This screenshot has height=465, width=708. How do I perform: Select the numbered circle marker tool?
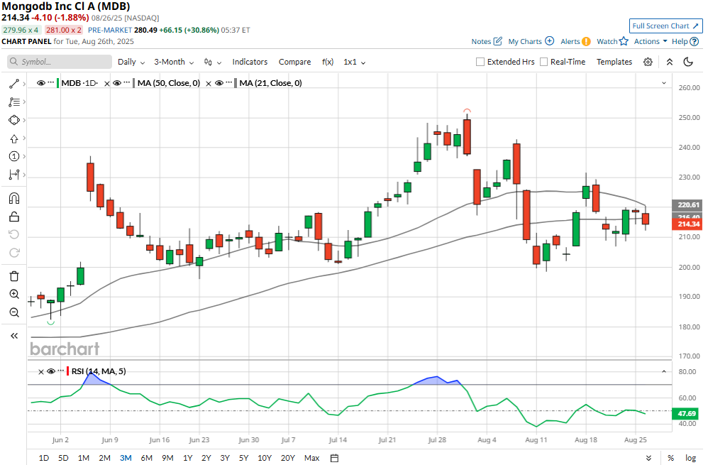coord(14,156)
